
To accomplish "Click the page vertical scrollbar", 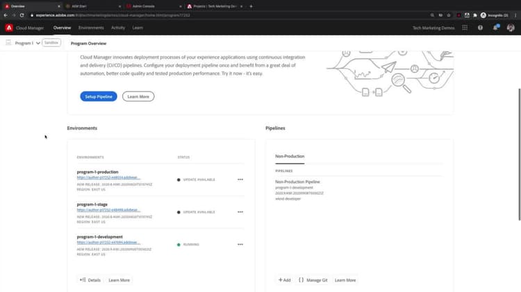I will (x=520, y=154).
